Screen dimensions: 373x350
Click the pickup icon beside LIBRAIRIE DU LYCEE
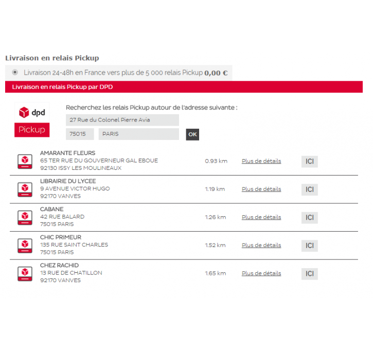(x=25, y=189)
